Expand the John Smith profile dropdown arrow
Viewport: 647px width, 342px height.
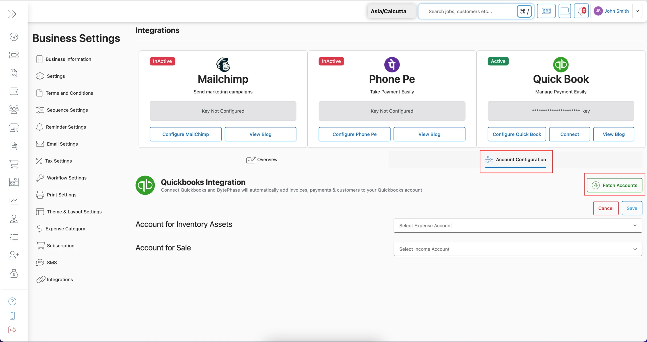(x=637, y=11)
